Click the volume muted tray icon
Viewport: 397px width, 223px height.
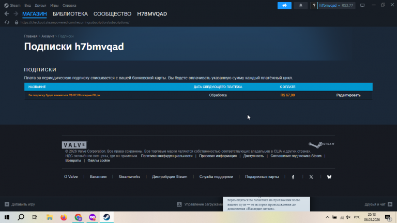pyautogui.click(x=348, y=217)
